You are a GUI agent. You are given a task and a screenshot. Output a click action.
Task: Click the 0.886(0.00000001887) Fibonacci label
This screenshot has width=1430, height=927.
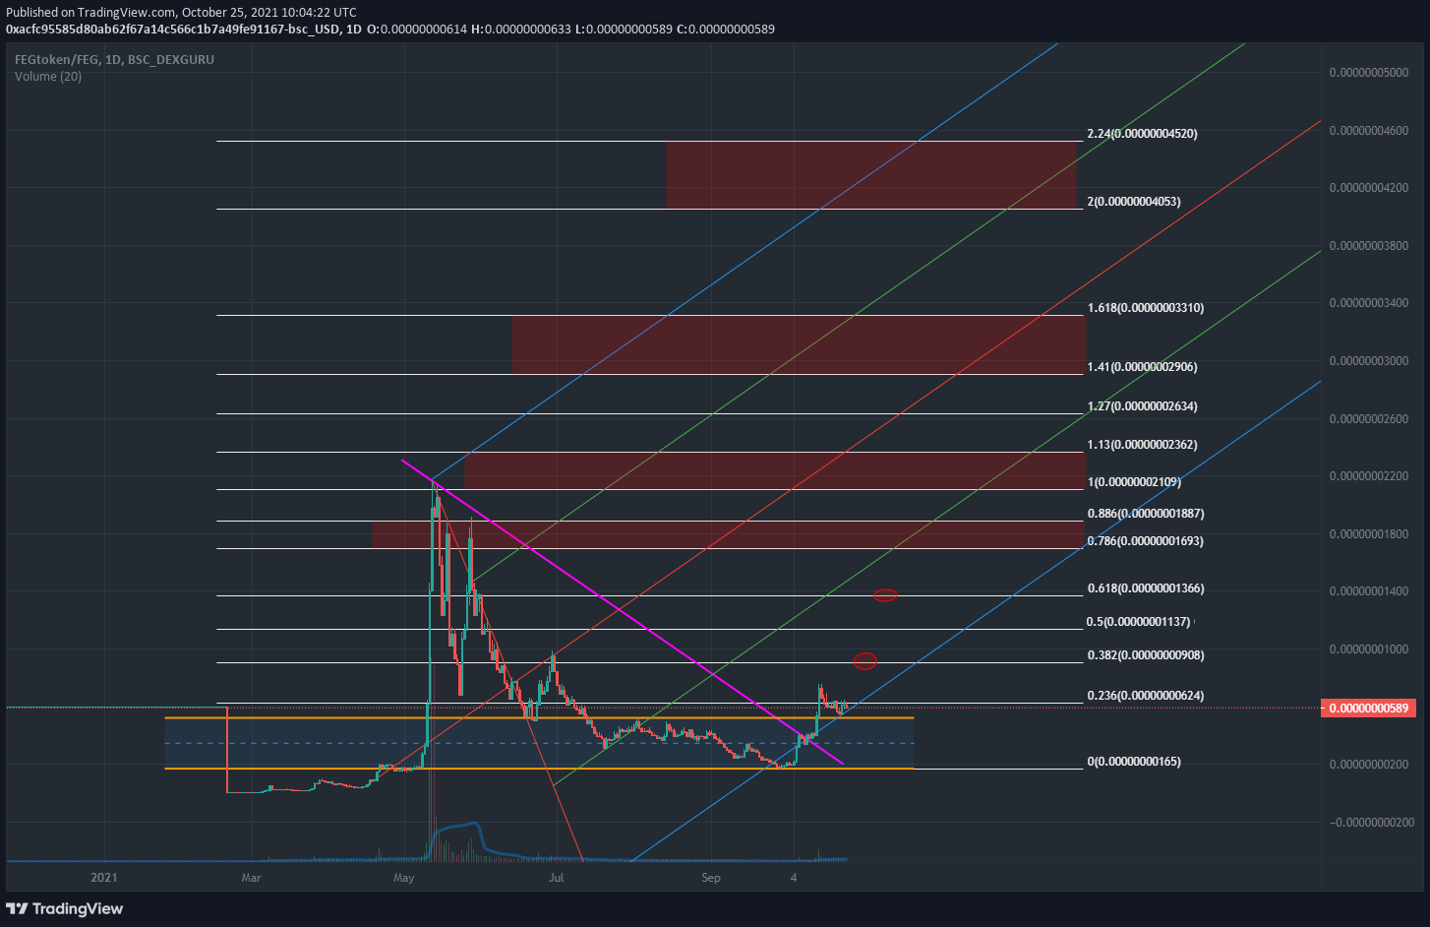[1146, 514]
